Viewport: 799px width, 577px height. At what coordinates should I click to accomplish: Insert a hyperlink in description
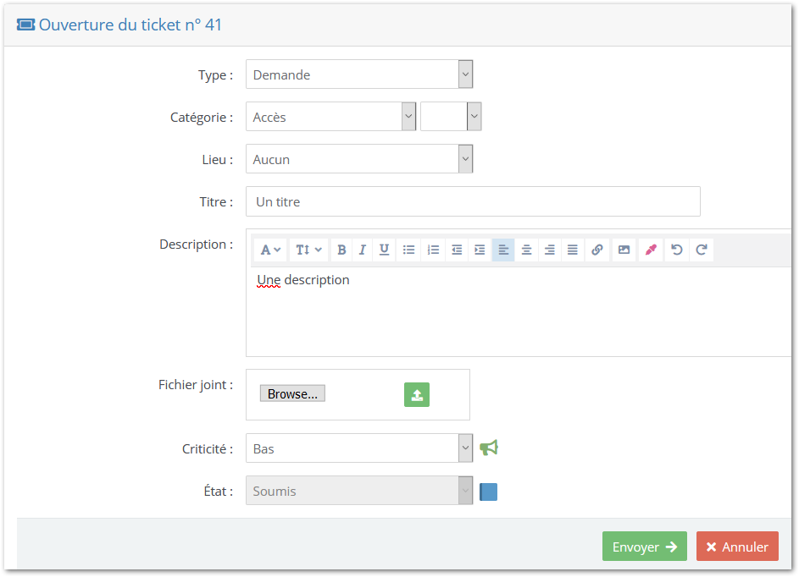[x=597, y=250]
